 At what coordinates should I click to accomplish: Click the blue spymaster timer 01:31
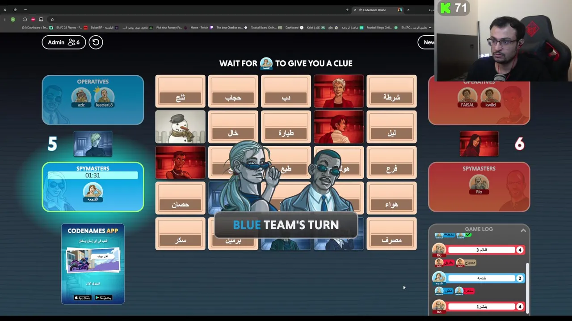(93, 175)
